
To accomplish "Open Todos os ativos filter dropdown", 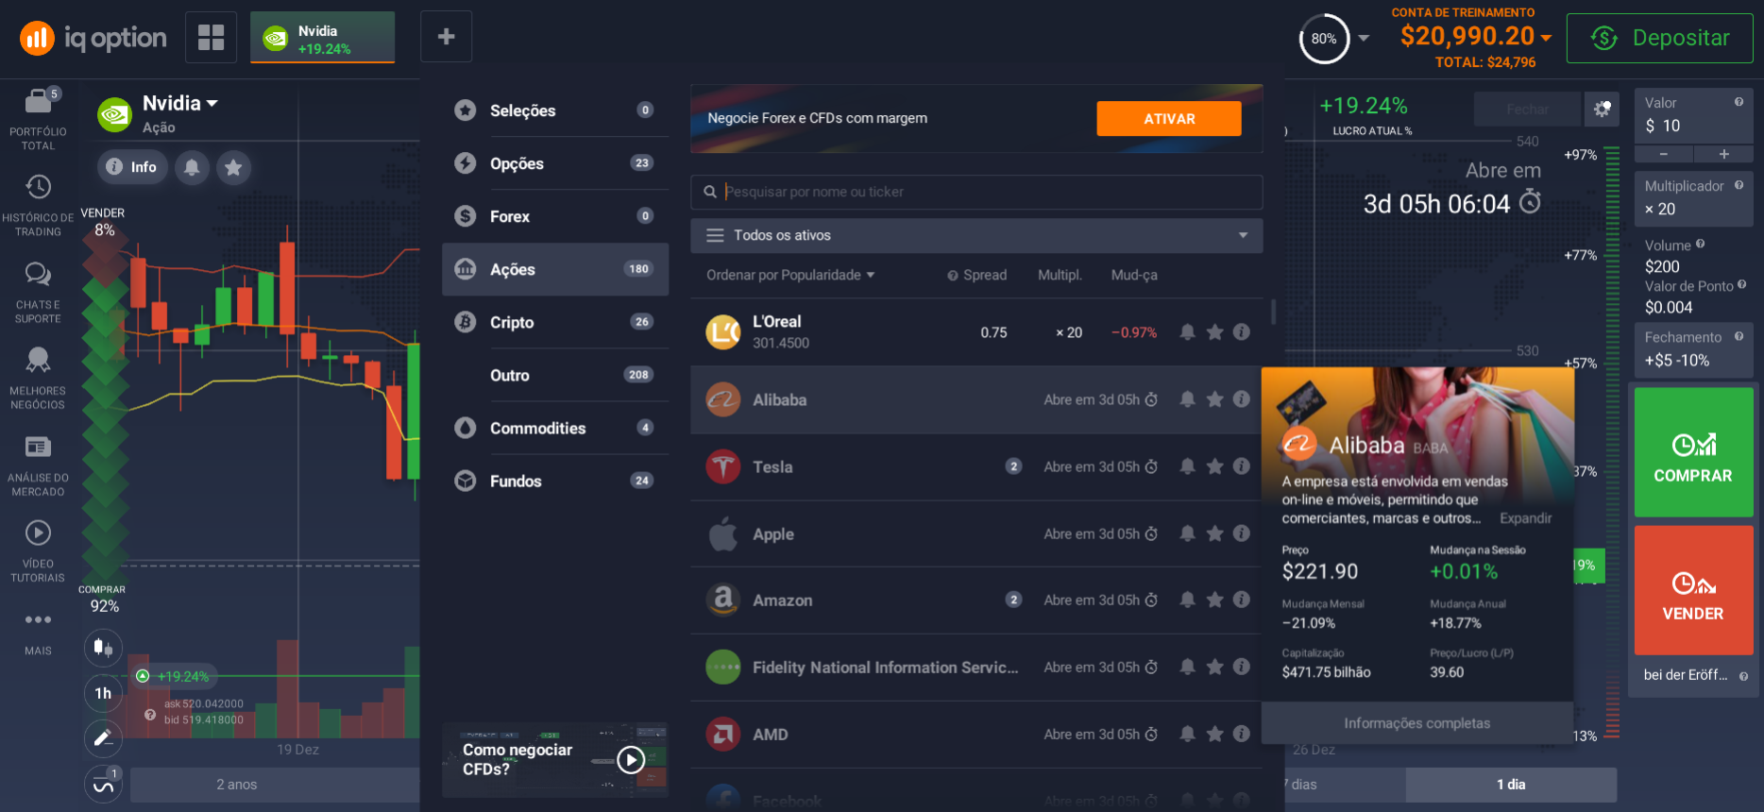I will click(x=976, y=235).
